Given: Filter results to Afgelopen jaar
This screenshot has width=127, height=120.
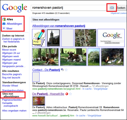Looking at the screenshot, I should 10,63.
